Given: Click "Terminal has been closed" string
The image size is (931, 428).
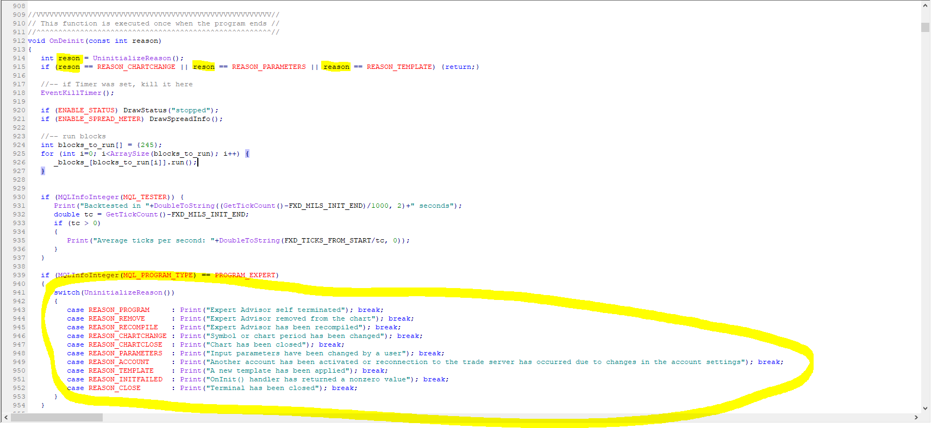Looking at the screenshot, I should click(x=263, y=388).
